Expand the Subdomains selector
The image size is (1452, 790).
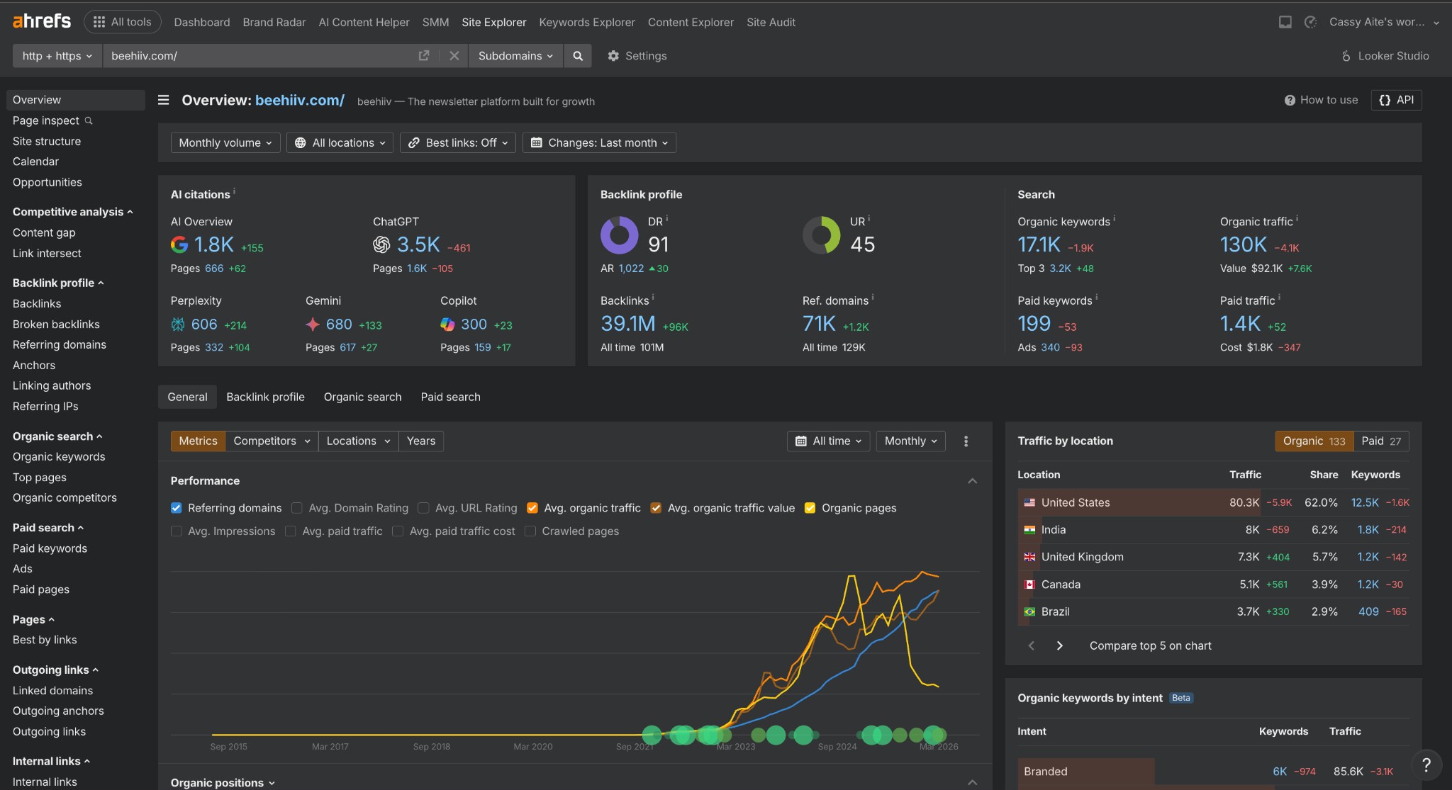tap(515, 55)
